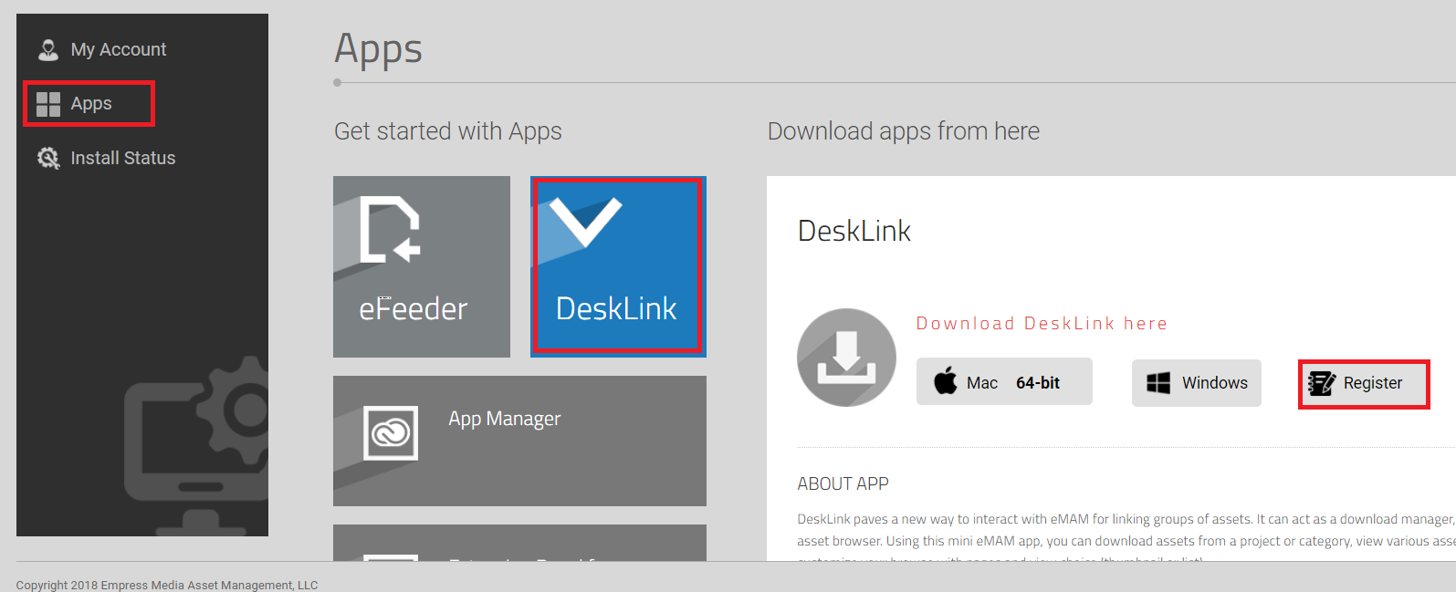Click the DeskLink title in the download panel
Screen dimensions: 1456x592
point(854,231)
